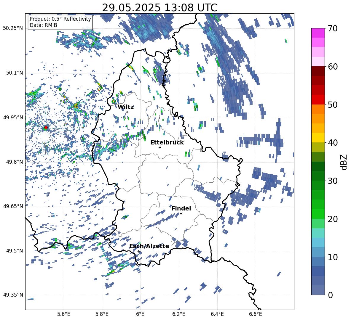The width and height of the screenshot is (351, 320).
Task: Click the 60 colorbar tick value
Action: point(333,67)
